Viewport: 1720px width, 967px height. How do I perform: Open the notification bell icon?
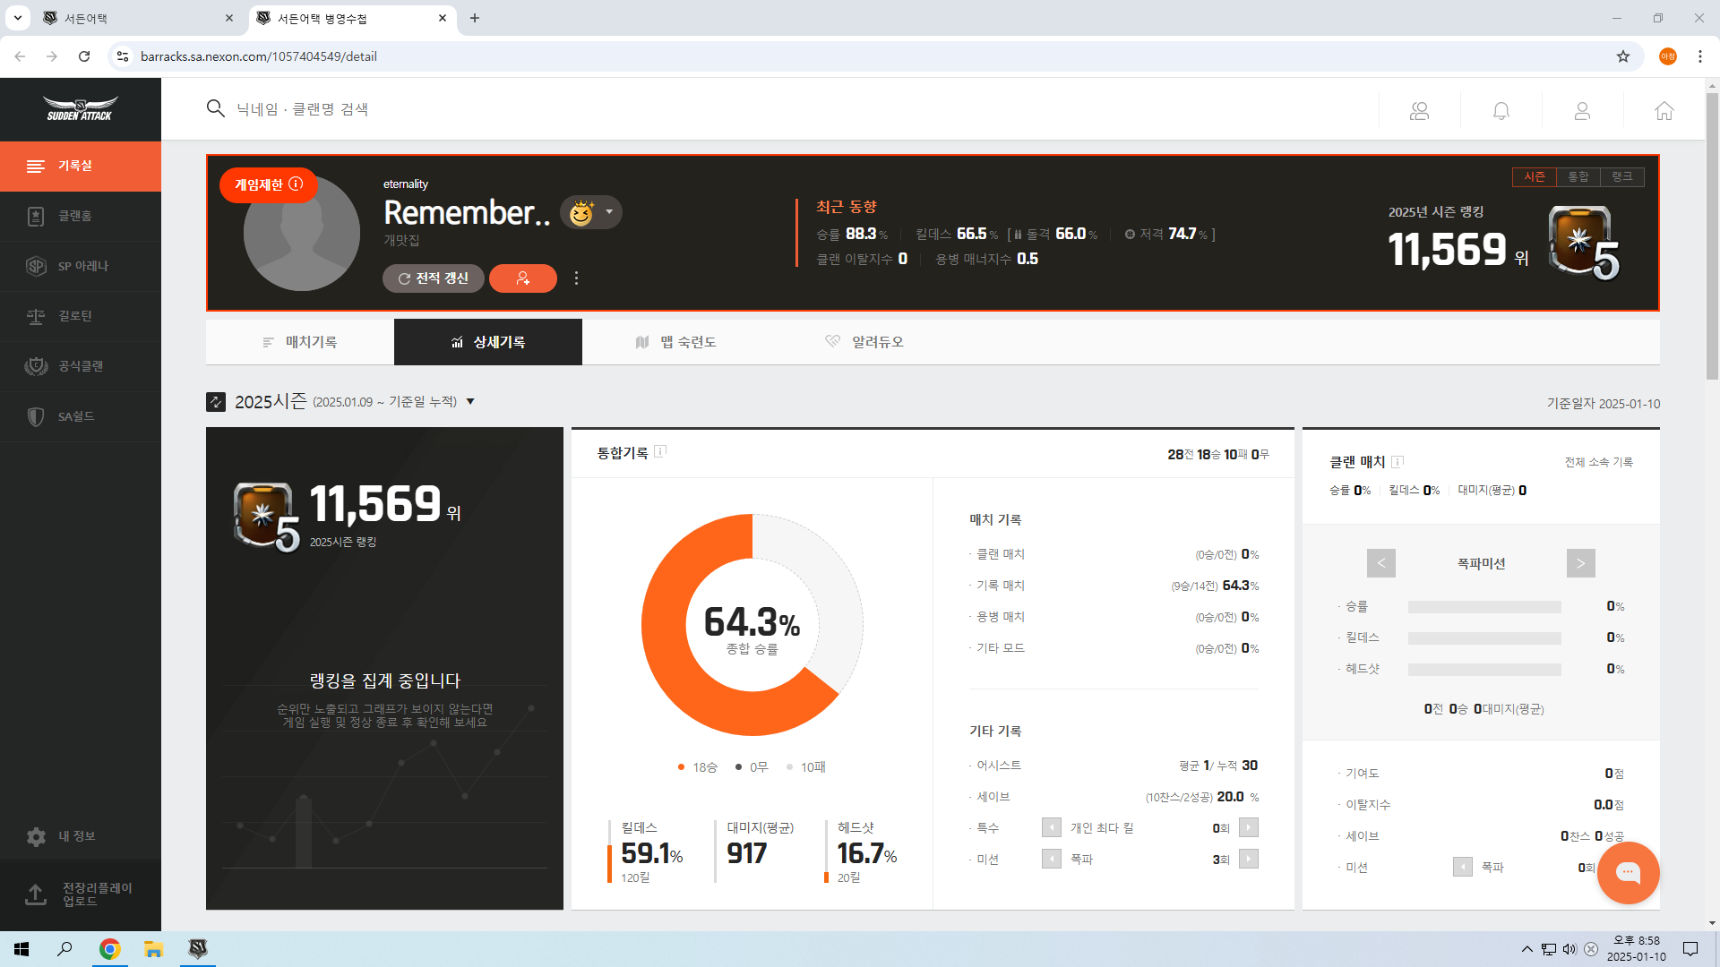(1501, 110)
